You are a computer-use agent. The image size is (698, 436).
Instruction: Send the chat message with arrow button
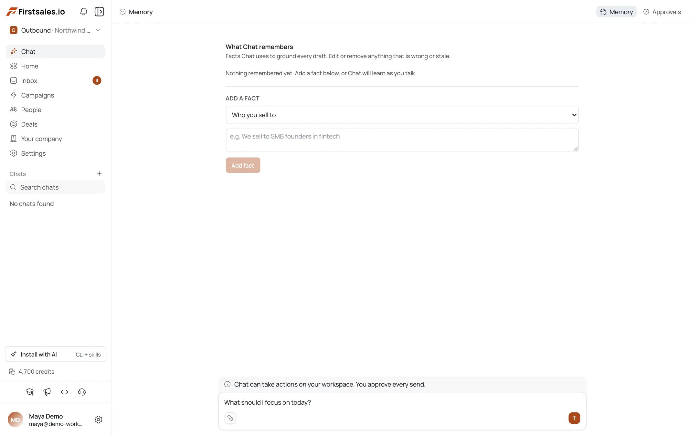pyautogui.click(x=574, y=418)
